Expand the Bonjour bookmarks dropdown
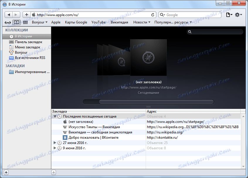Viewport: 248px width, 178px height. tap(40, 22)
